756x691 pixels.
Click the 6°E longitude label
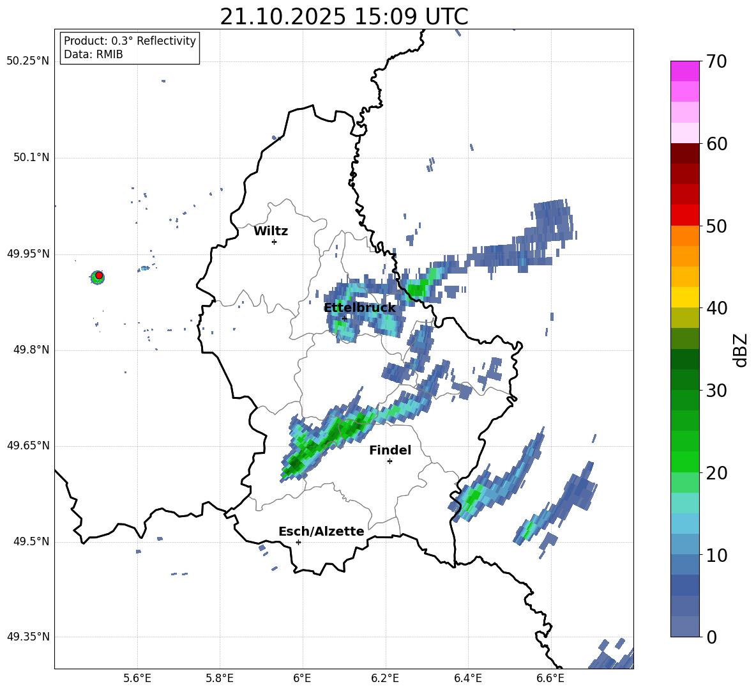click(x=302, y=678)
